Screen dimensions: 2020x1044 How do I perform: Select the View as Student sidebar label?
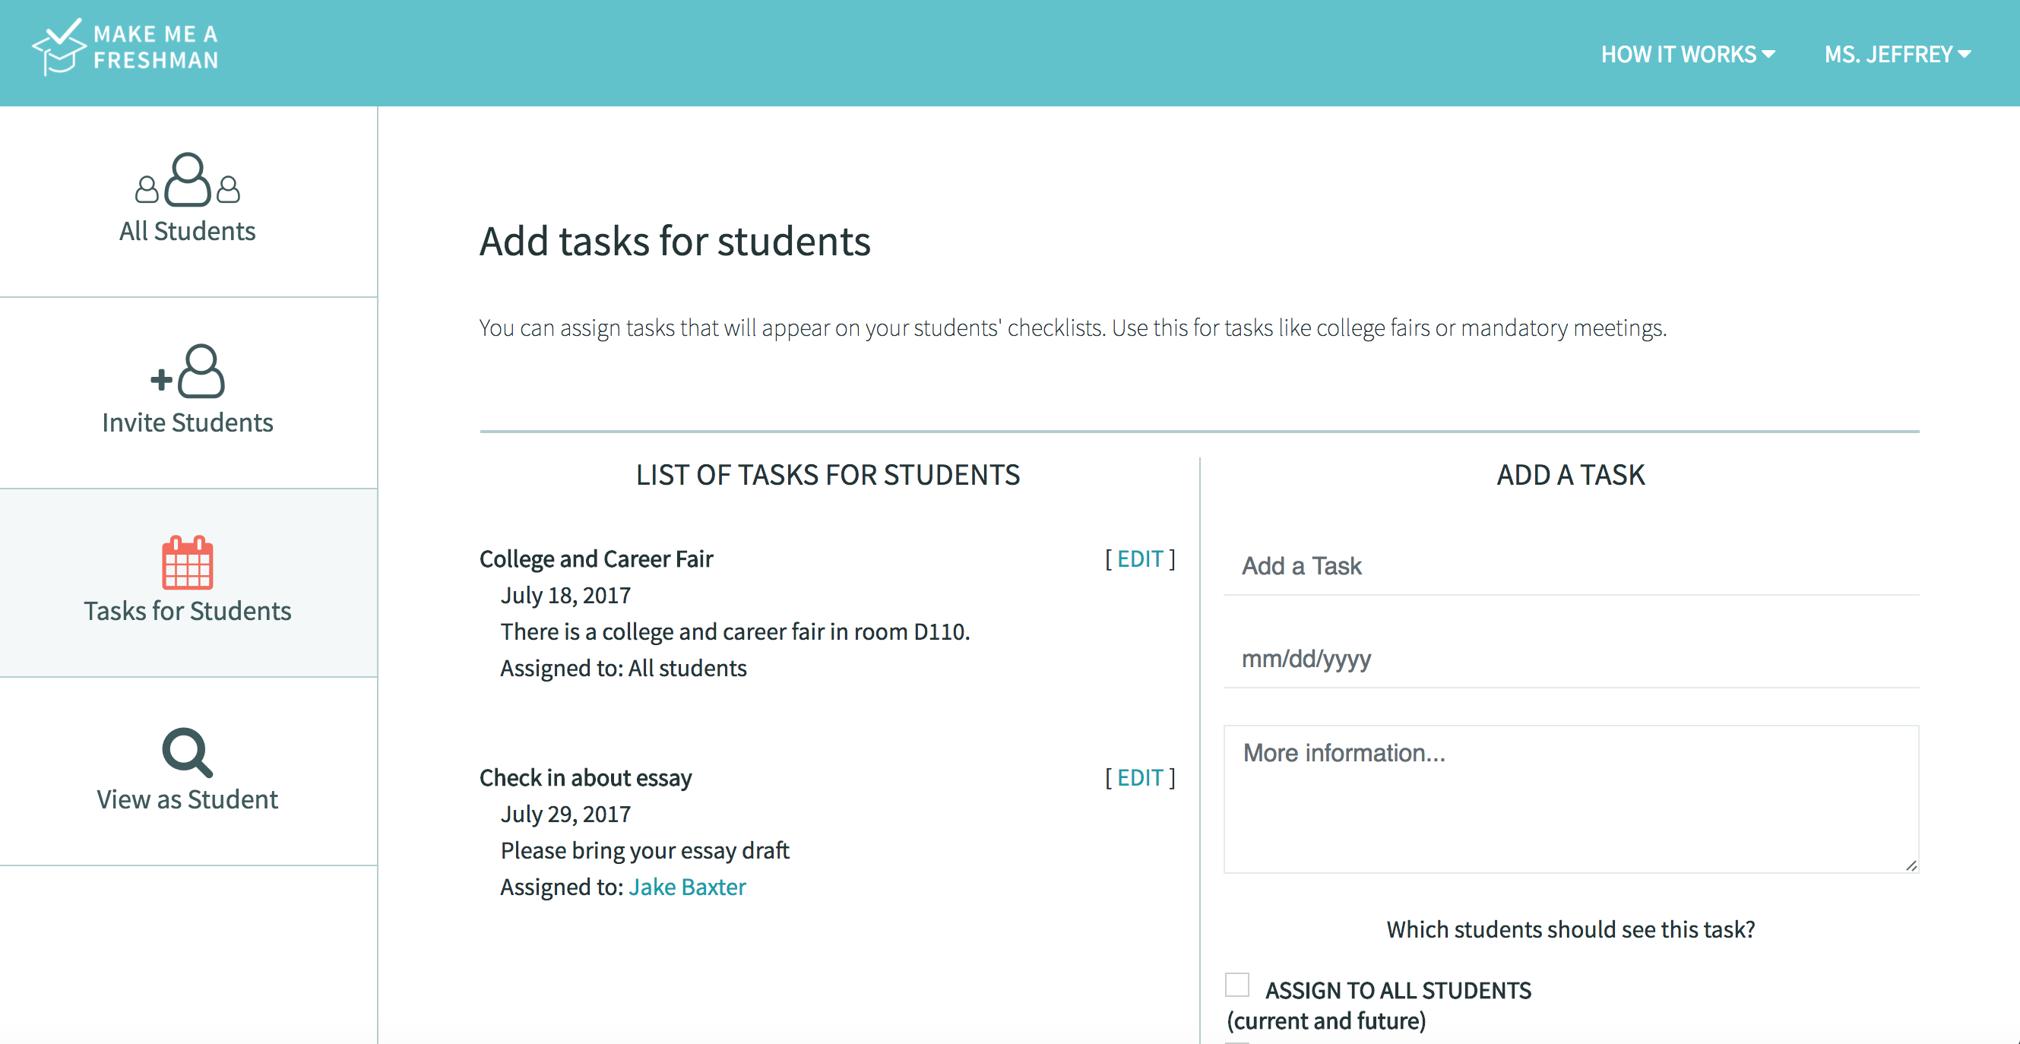188,799
